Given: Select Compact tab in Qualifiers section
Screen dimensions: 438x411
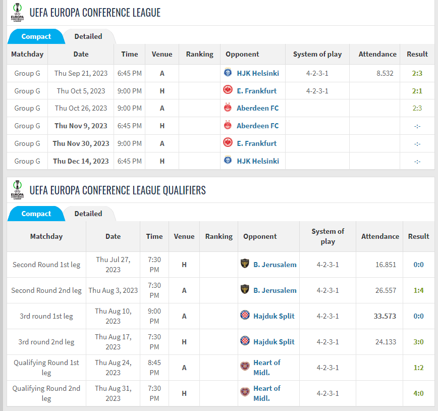Looking at the screenshot, I should [x=36, y=214].
